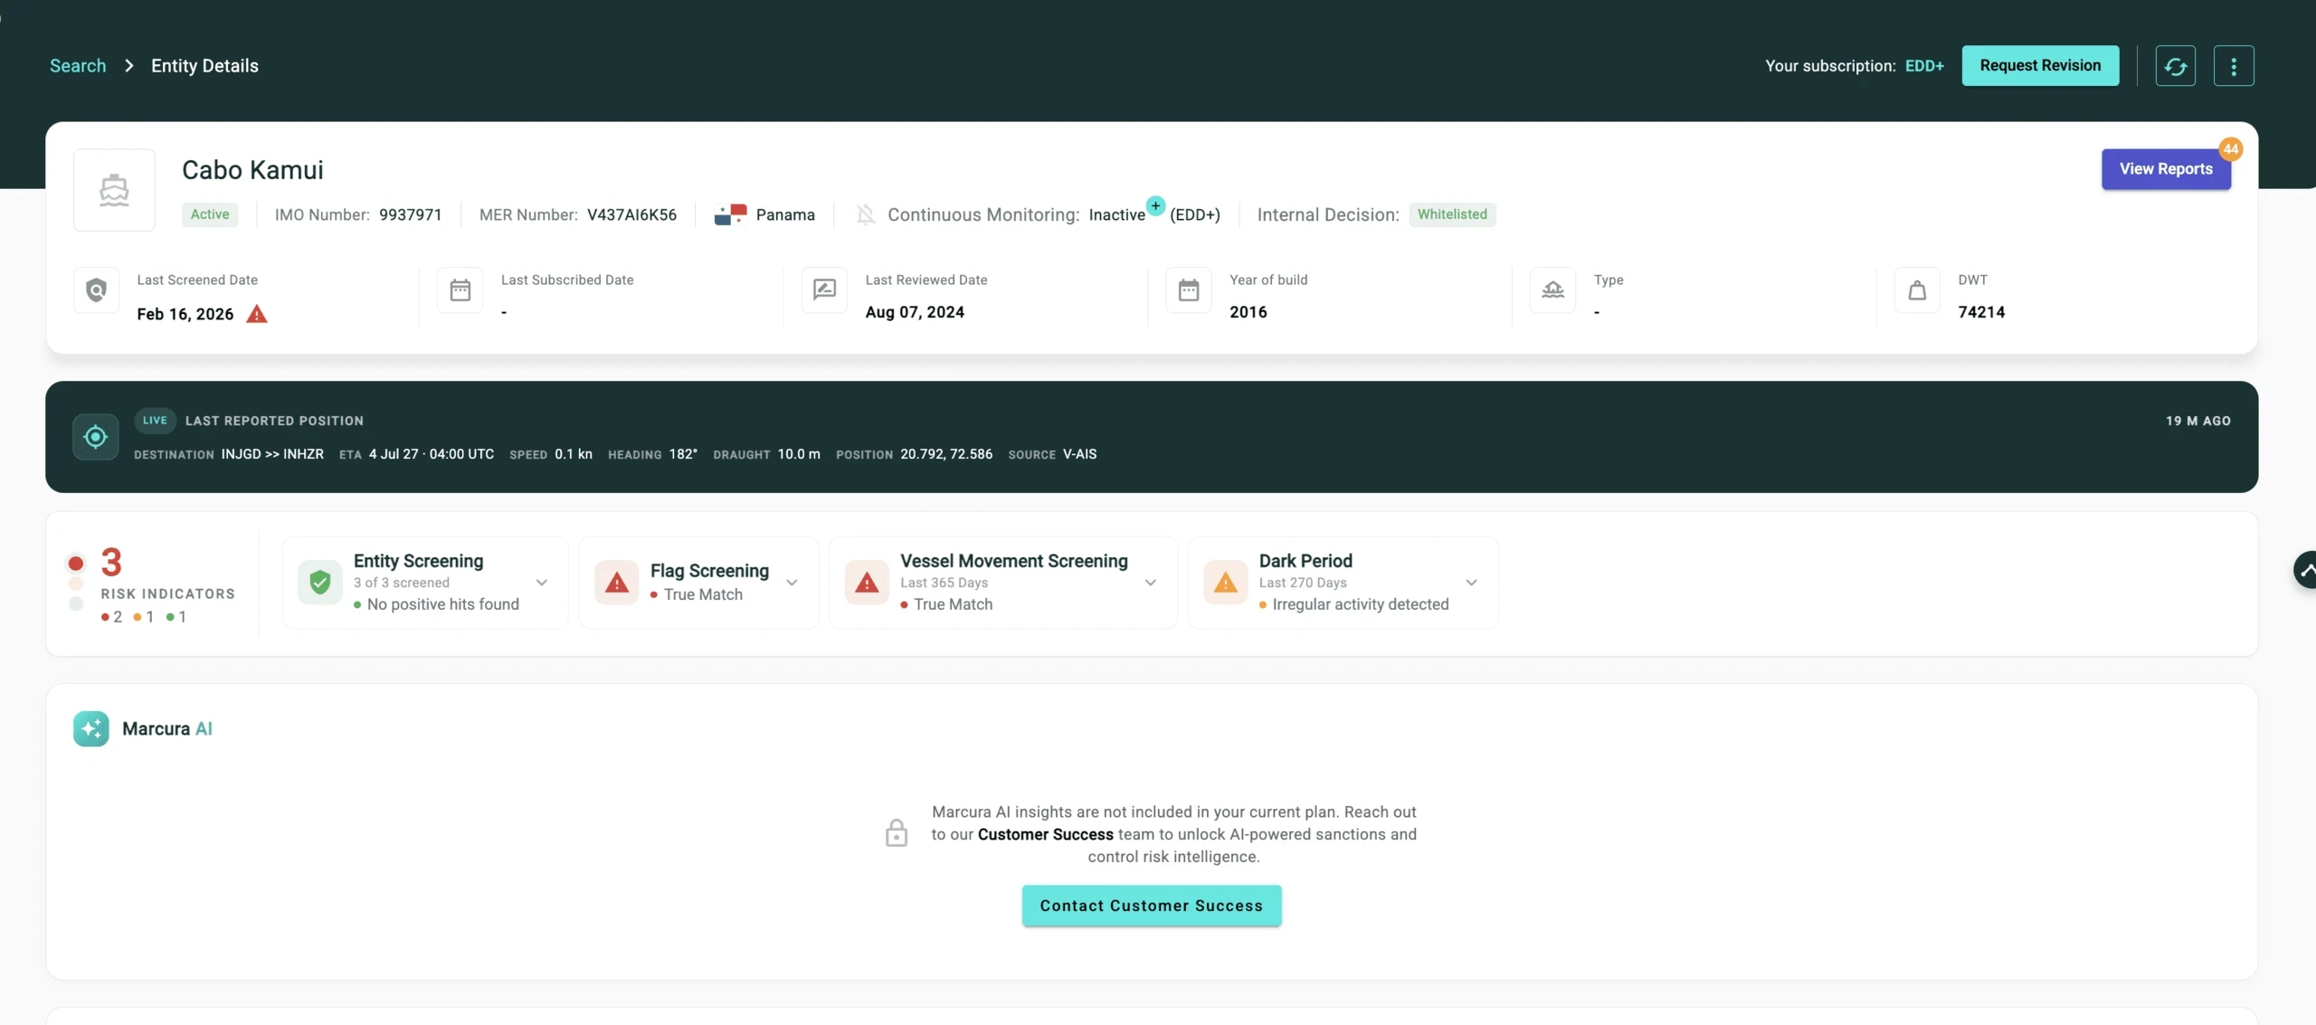This screenshot has height=1025, width=2316.
Task: Click the destination INJGD >> INHZR
Action: click(272, 454)
